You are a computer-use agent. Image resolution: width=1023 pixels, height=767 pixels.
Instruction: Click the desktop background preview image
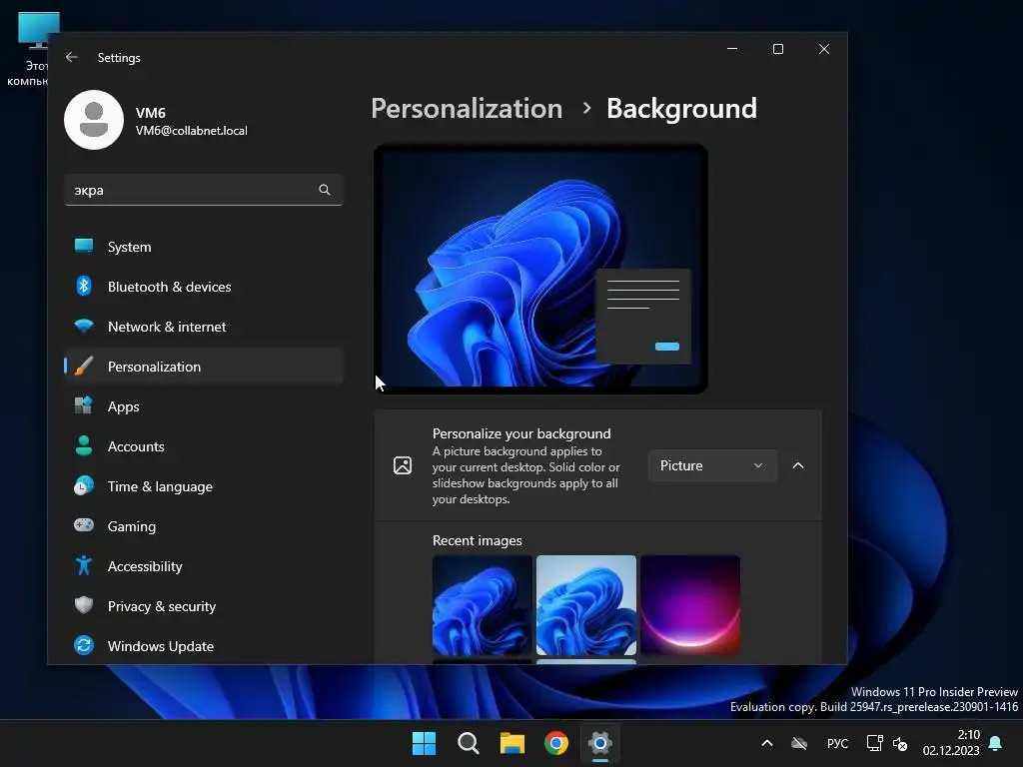[540, 269]
